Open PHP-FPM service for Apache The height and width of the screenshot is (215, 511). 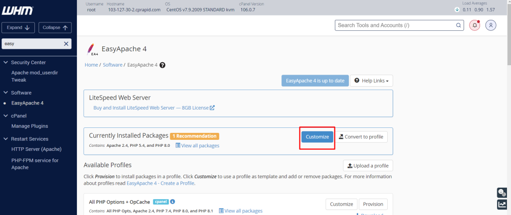(x=35, y=164)
